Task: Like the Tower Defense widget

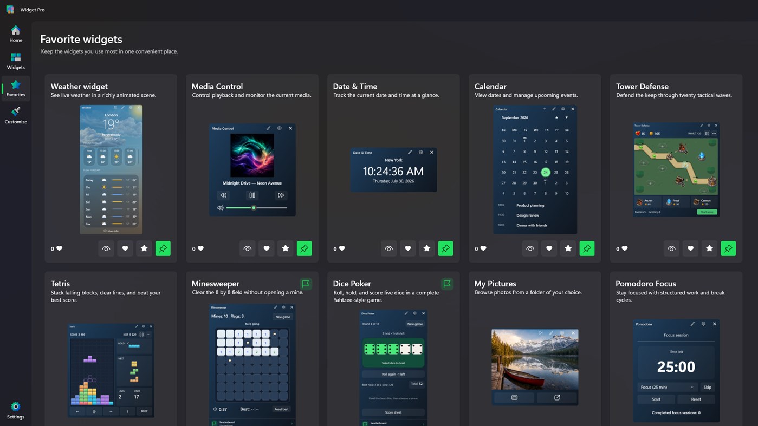Action: (691, 248)
